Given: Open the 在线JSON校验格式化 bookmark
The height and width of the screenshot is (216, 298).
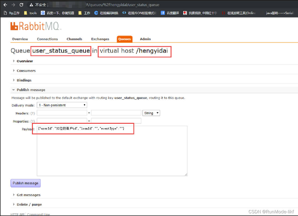Looking at the screenshot, I should coord(139,13).
